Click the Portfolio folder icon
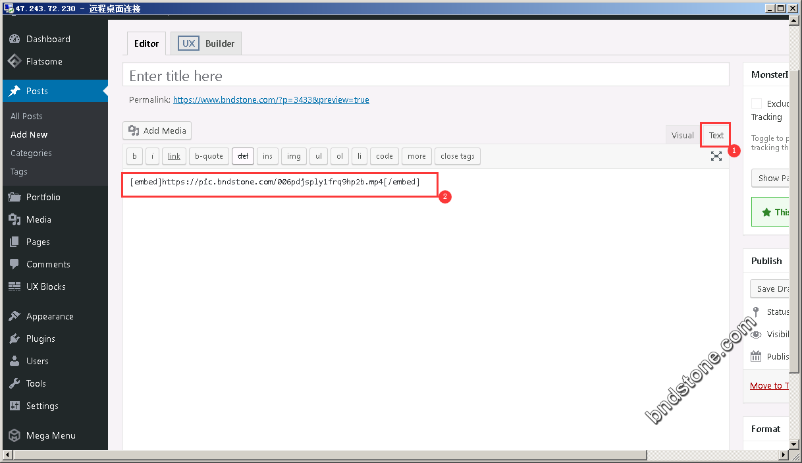The height and width of the screenshot is (463, 802). tap(14, 197)
